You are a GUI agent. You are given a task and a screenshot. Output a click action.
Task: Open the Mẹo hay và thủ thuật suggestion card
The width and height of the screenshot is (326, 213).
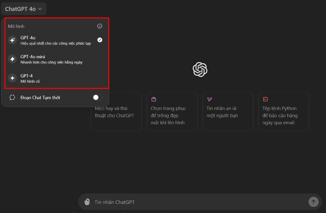pos(116,112)
